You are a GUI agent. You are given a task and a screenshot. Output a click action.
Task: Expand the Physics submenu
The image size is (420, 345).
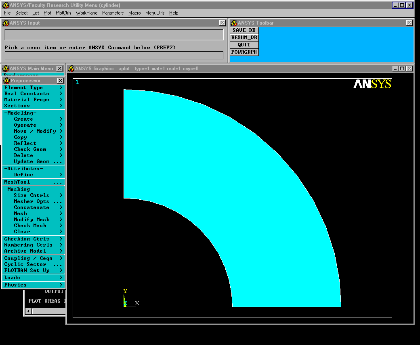(34, 285)
